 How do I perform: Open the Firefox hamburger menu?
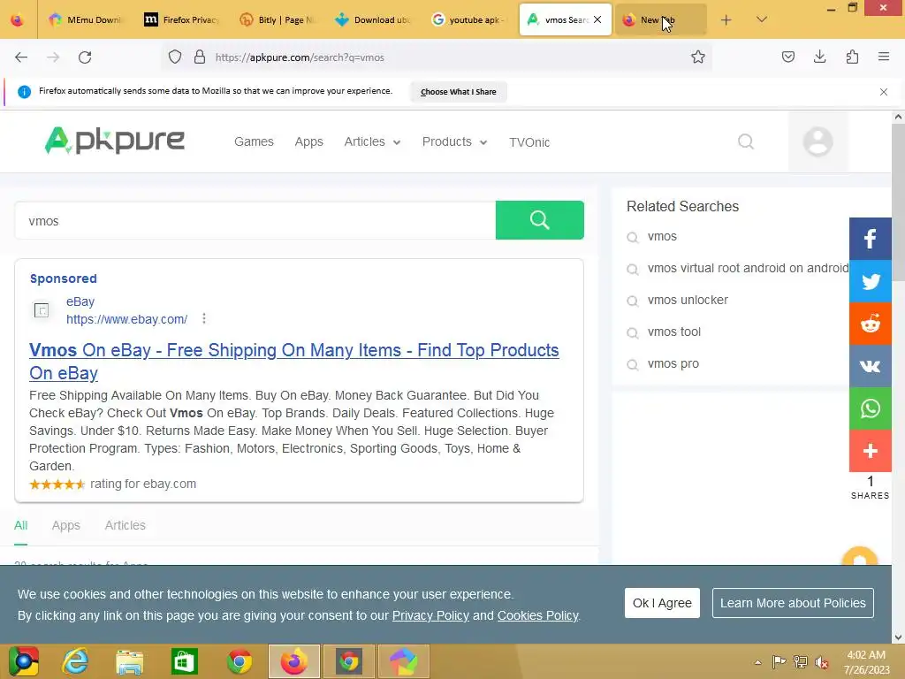click(x=884, y=57)
